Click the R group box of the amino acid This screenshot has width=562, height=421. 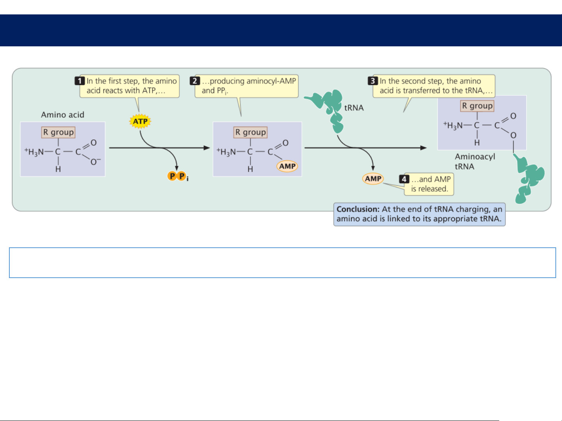pos(58,132)
